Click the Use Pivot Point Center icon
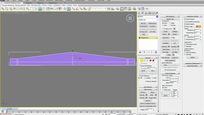 point(60,9)
